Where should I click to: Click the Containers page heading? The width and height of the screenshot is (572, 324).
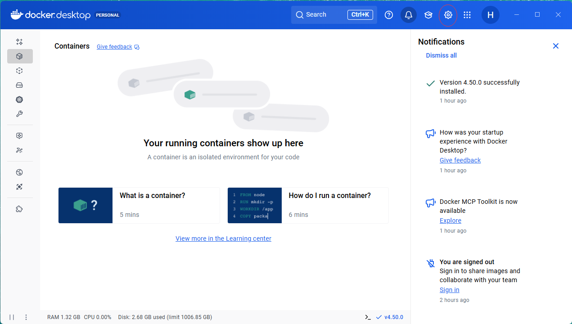click(x=72, y=46)
